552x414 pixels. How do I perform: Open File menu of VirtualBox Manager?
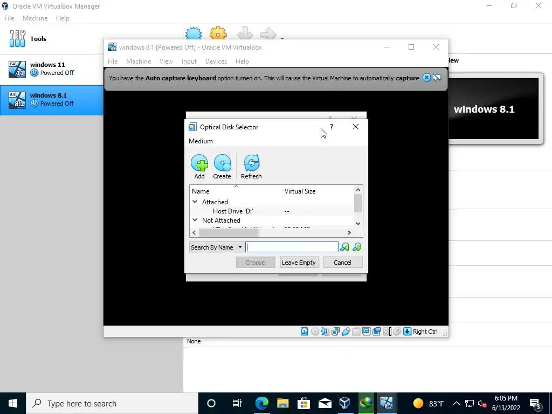click(9, 18)
